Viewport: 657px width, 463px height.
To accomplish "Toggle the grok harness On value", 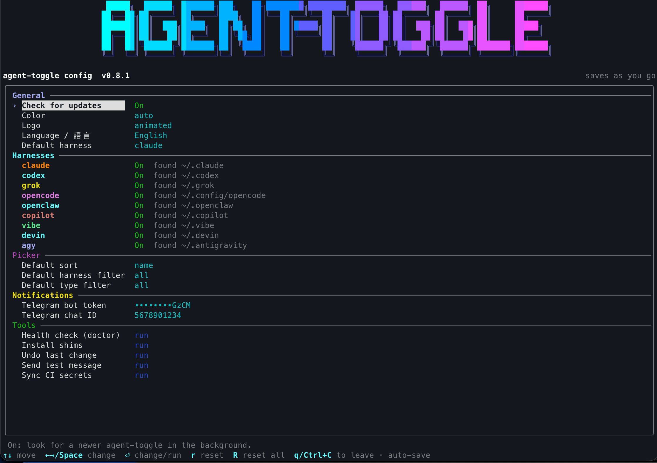I will [139, 185].
